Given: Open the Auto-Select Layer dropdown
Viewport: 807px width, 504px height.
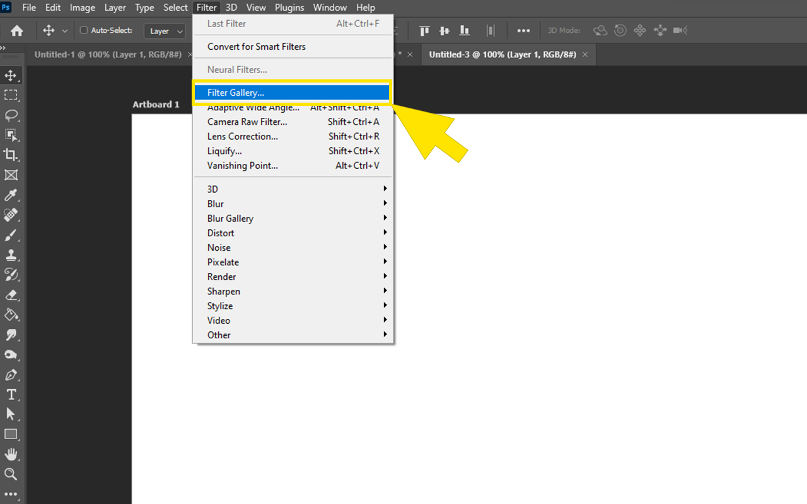Looking at the screenshot, I should pyautogui.click(x=164, y=30).
